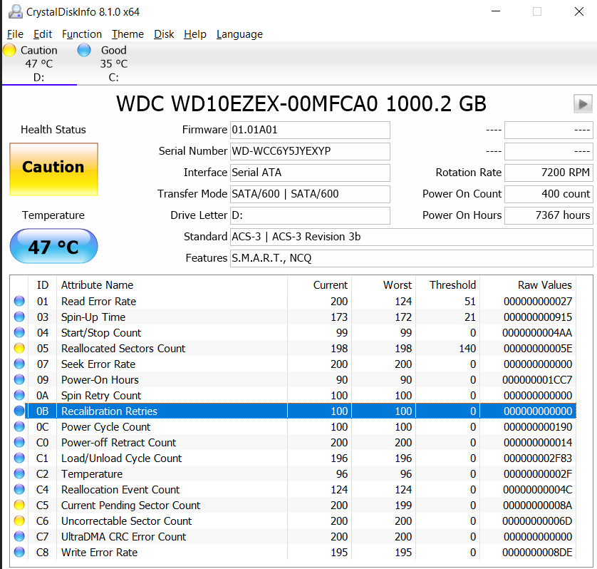Click raw value 000000002F83 for Load/Unload Cycle
This screenshot has height=569, width=597.
(537, 458)
